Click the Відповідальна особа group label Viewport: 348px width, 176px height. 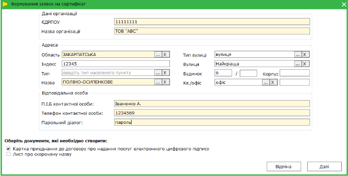(x=65, y=93)
